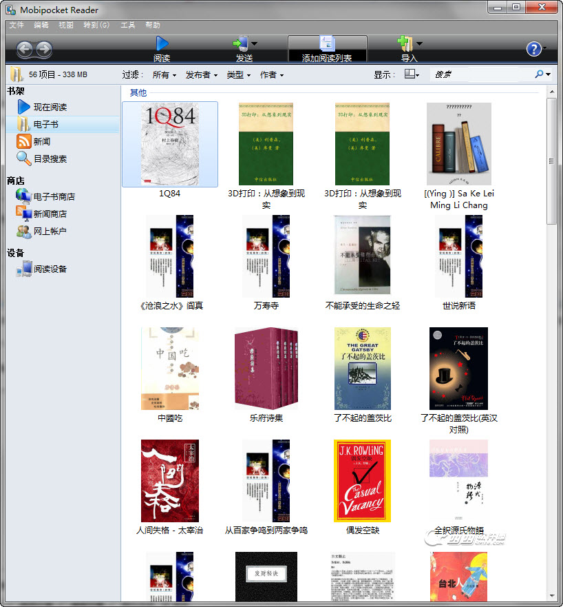Expand the 所有 filter dropdown
The height and width of the screenshot is (607, 563).
(164, 74)
